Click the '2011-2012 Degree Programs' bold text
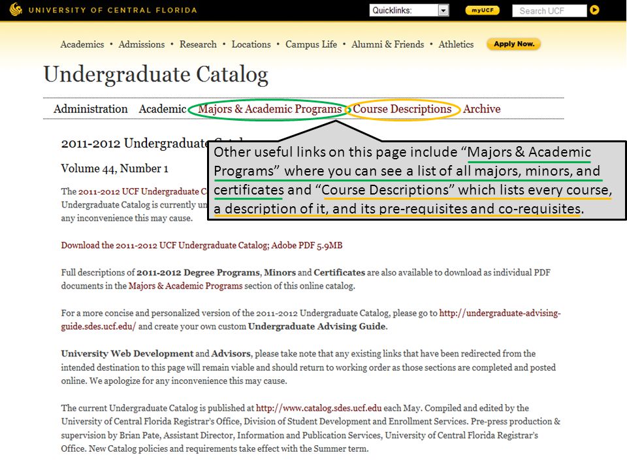 pyautogui.click(x=198, y=273)
